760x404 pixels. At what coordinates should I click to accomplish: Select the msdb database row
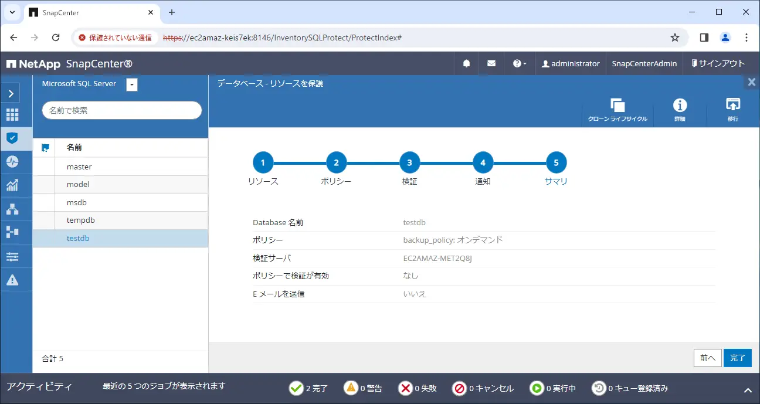pos(120,202)
